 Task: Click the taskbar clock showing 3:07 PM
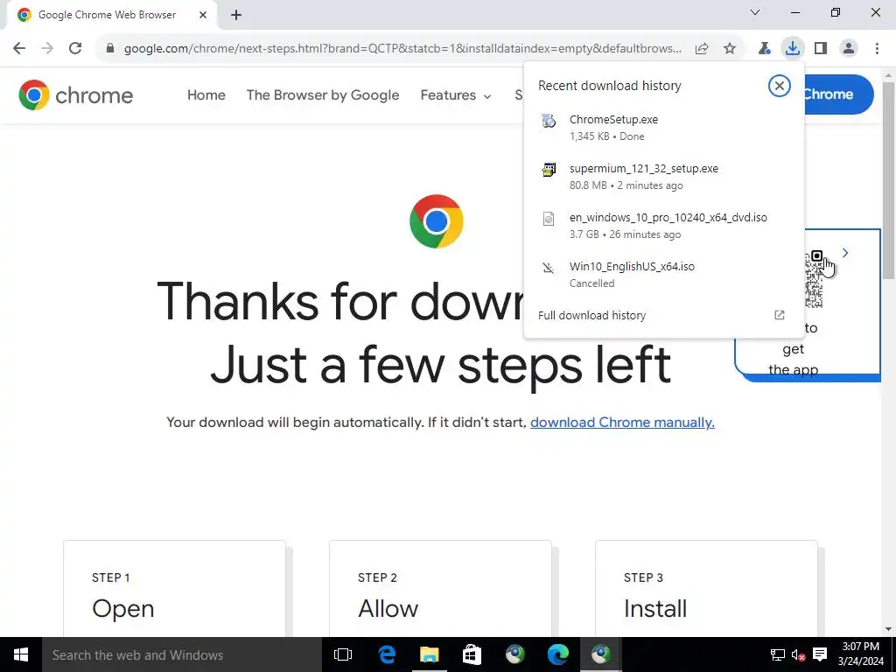[861, 654]
